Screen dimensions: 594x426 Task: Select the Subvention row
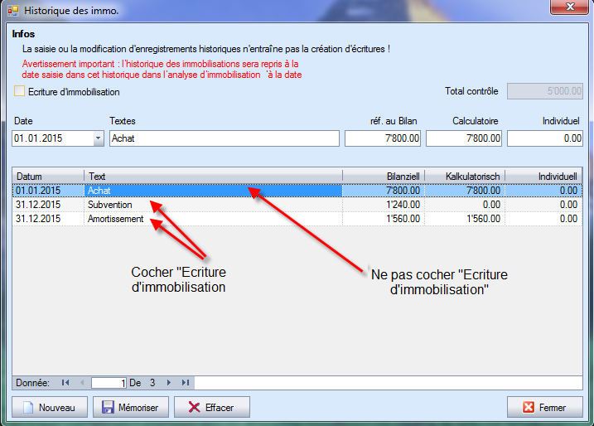click(297, 205)
